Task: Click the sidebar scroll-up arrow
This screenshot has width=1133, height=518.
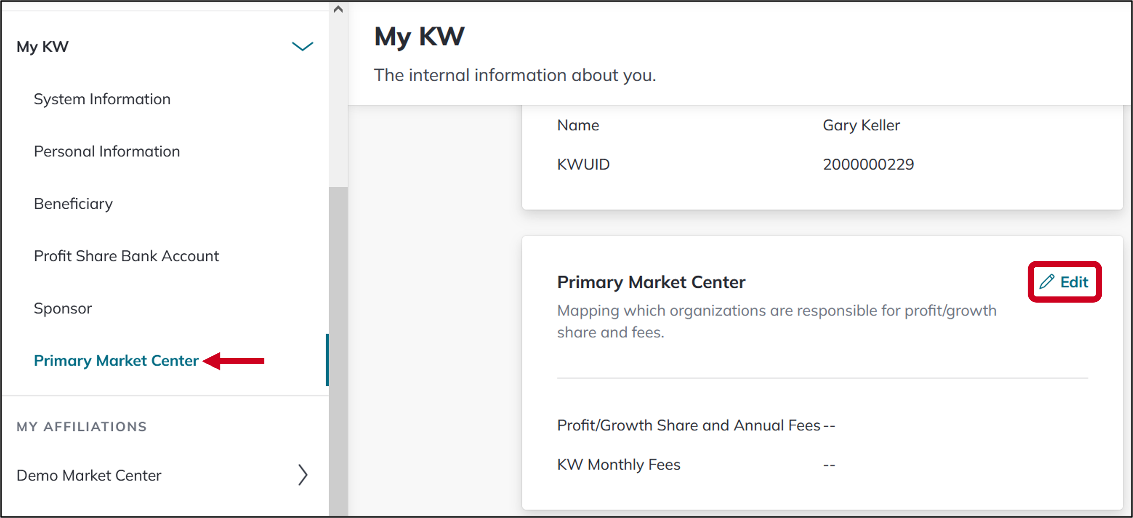Action: (x=338, y=9)
